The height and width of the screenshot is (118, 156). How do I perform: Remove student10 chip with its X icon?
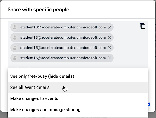[109, 27]
